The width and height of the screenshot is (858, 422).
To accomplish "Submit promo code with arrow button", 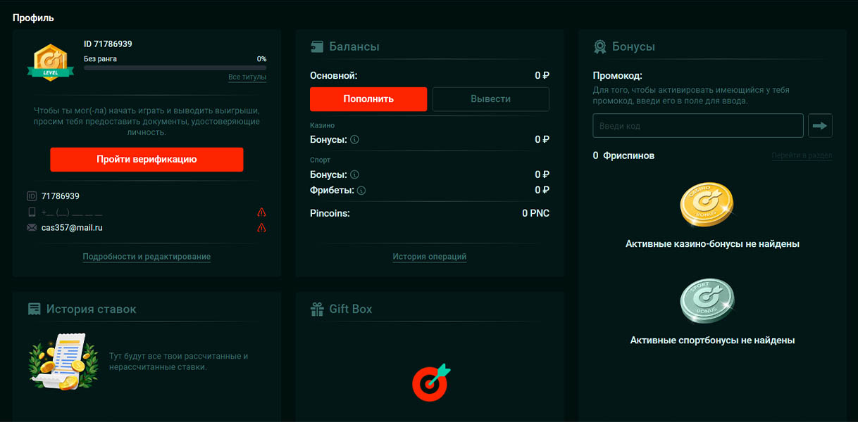I will click(x=820, y=126).
